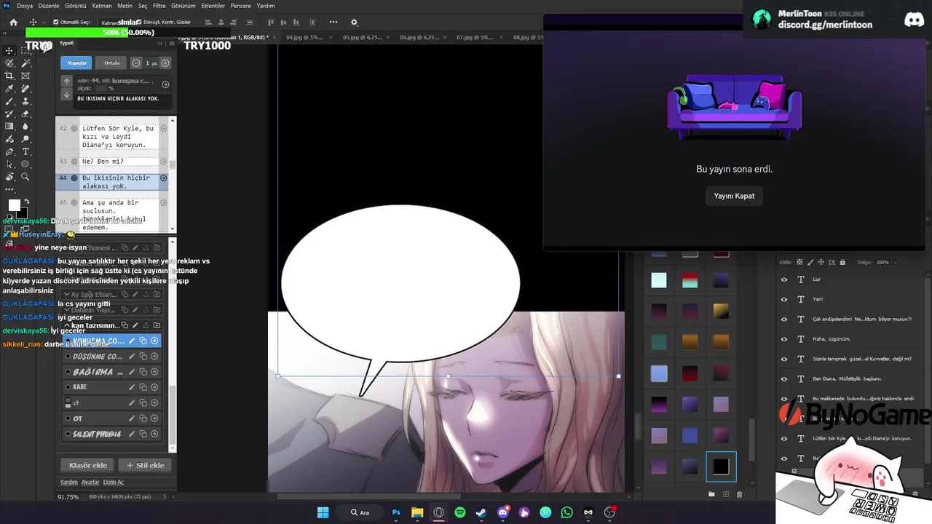
Task: Hide the 'Haha, üzgünüm.' text layer
Action: [x=784, y=339]
